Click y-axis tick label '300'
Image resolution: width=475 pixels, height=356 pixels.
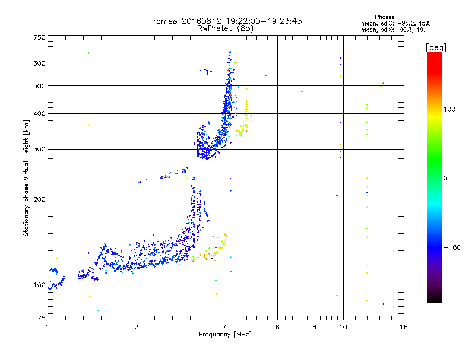pos(39,150)
